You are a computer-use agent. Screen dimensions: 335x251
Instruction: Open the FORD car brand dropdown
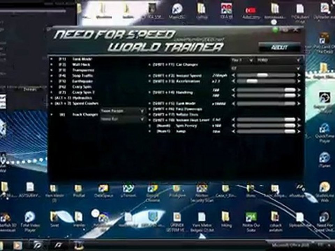(278, 60)
